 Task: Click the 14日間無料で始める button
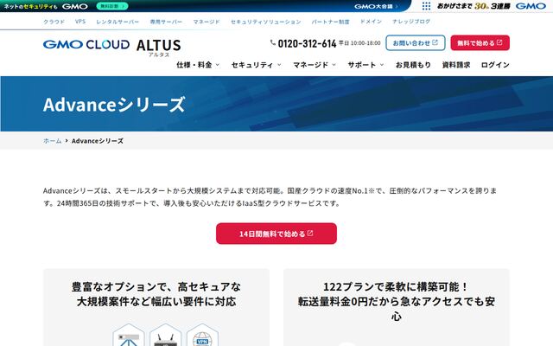click(x=276, y=234)
